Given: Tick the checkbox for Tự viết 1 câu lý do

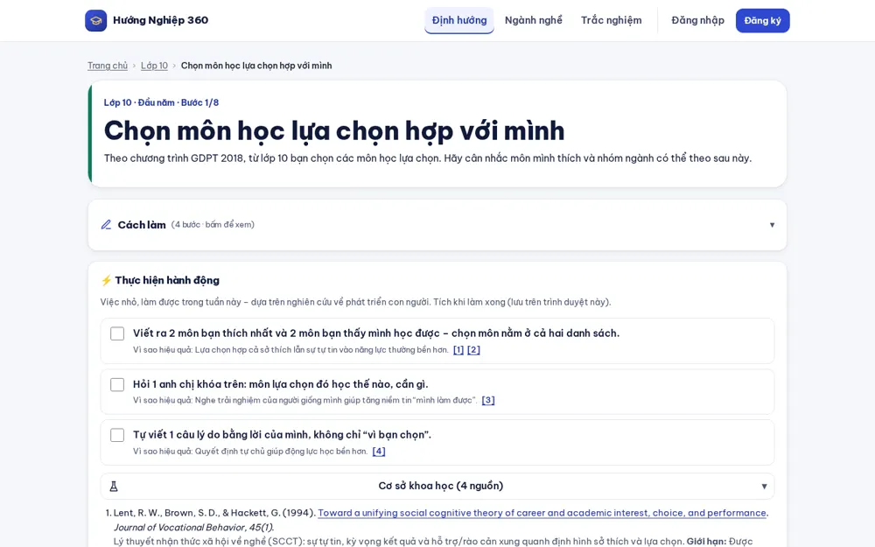Looking at the screenshot, I should click(117, 435).
